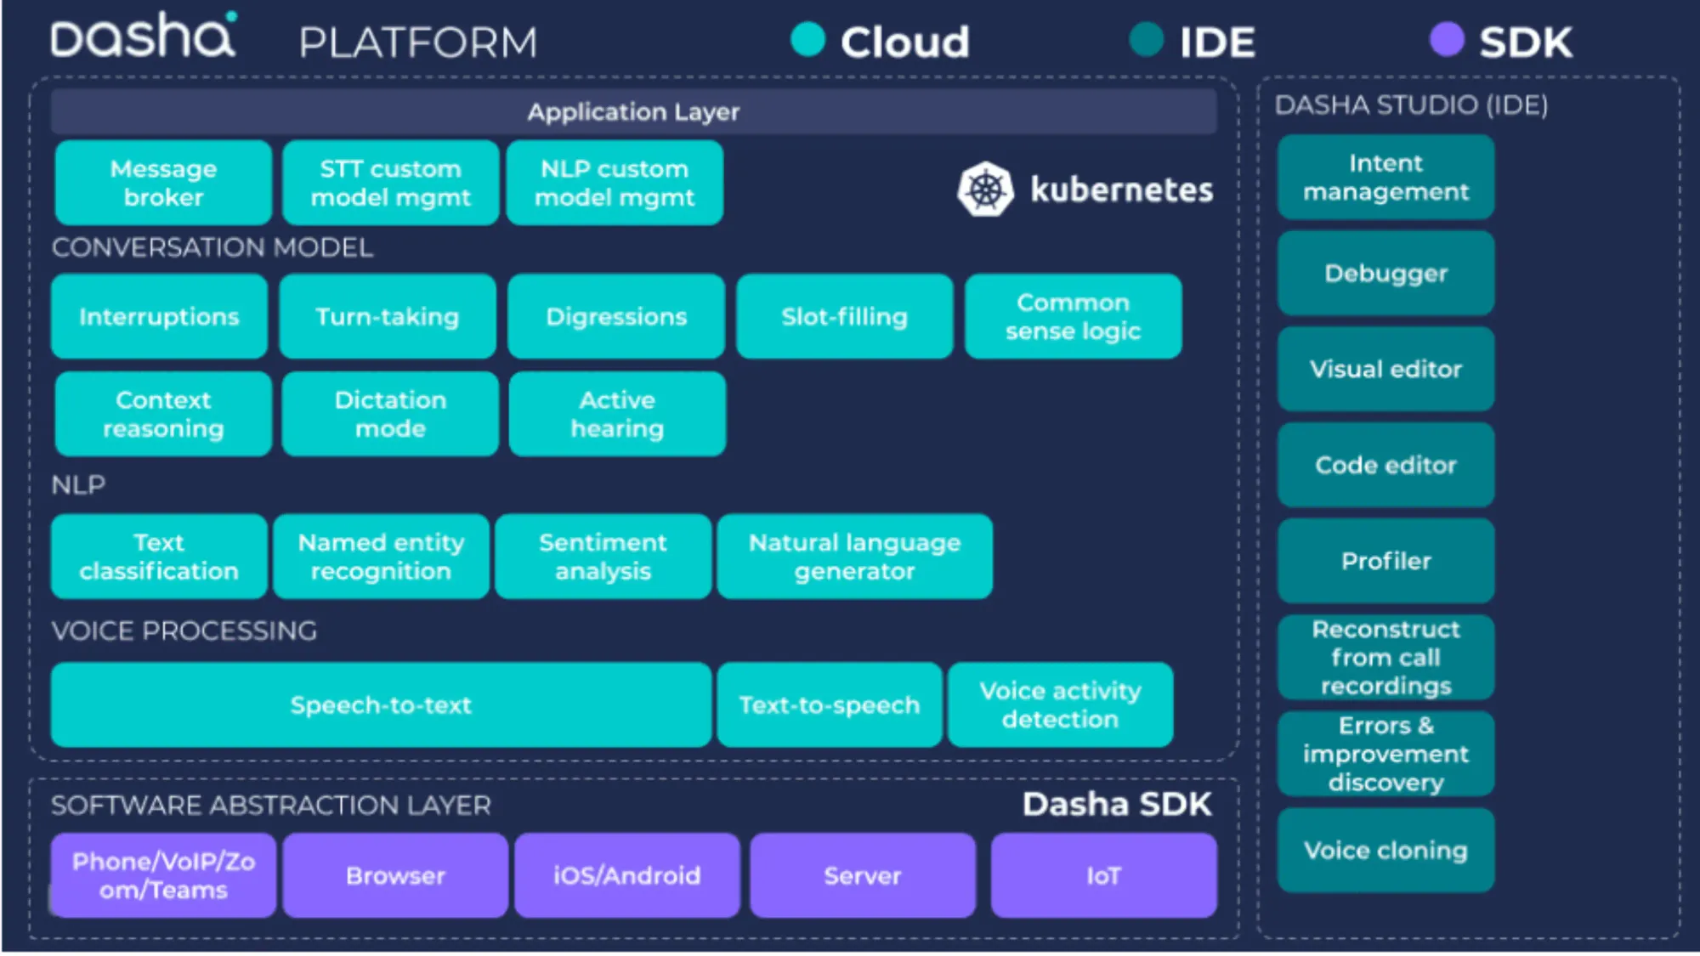The width and height of the screenshot is (1700, 956).
Task: Click the purple SDK legend dot
Action: click(x=1447, y=39)
